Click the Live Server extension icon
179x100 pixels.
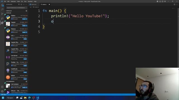click(8, 57)
